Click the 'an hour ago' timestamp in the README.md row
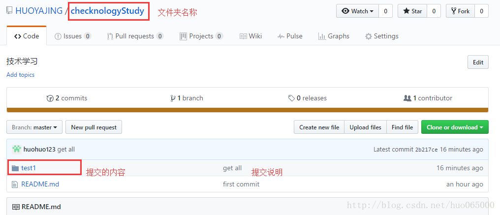Screen dimensions: 500x215 (x=465, y=184)
